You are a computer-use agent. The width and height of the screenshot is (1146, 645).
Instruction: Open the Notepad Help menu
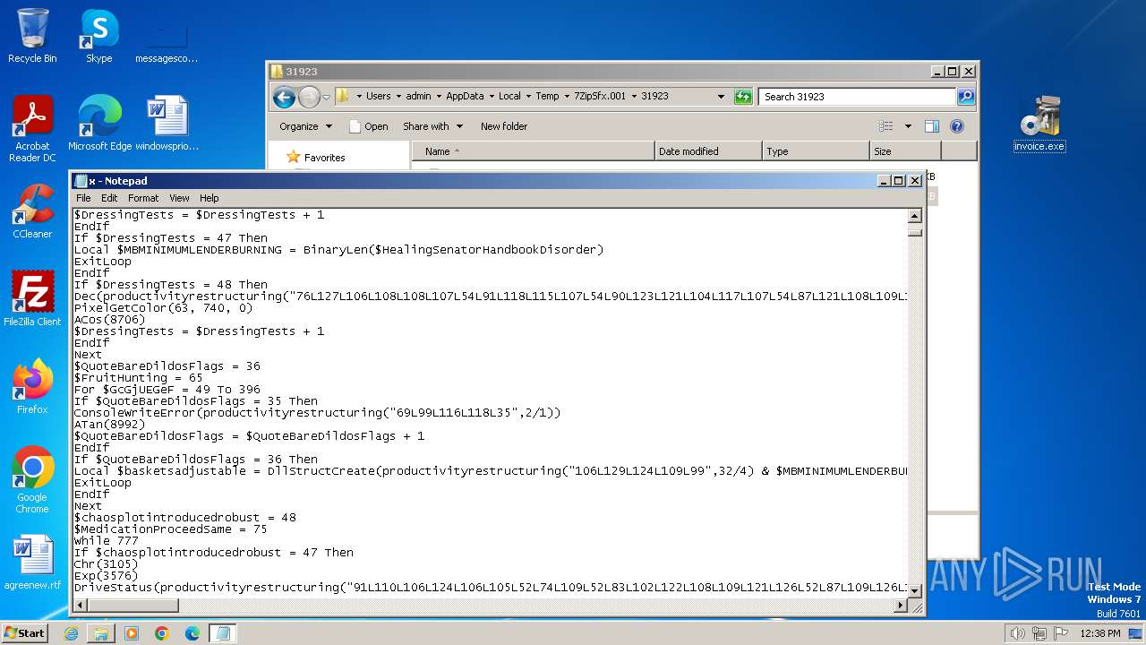[209, 198]
